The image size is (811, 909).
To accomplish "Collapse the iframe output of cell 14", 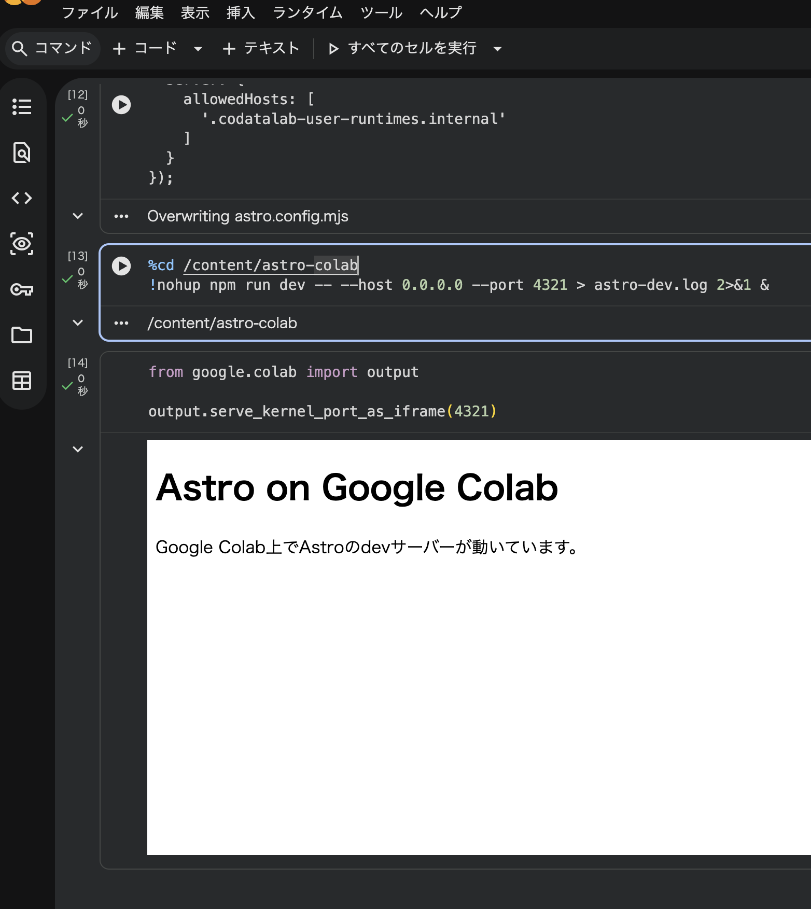I will (x=78, y=450).
